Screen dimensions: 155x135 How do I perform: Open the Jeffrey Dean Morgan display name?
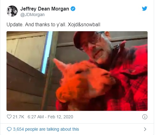pyautogui.click(x=45, y=9)
